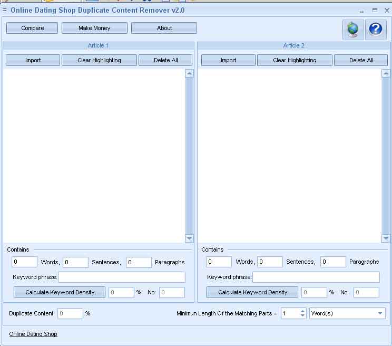392x346 pixels.
Task: Minimize the Duplicate Content Remover window
Action: 361,11
